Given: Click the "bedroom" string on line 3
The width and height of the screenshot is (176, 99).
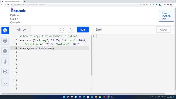Looking at the screenshot, I should pos(62,44).
